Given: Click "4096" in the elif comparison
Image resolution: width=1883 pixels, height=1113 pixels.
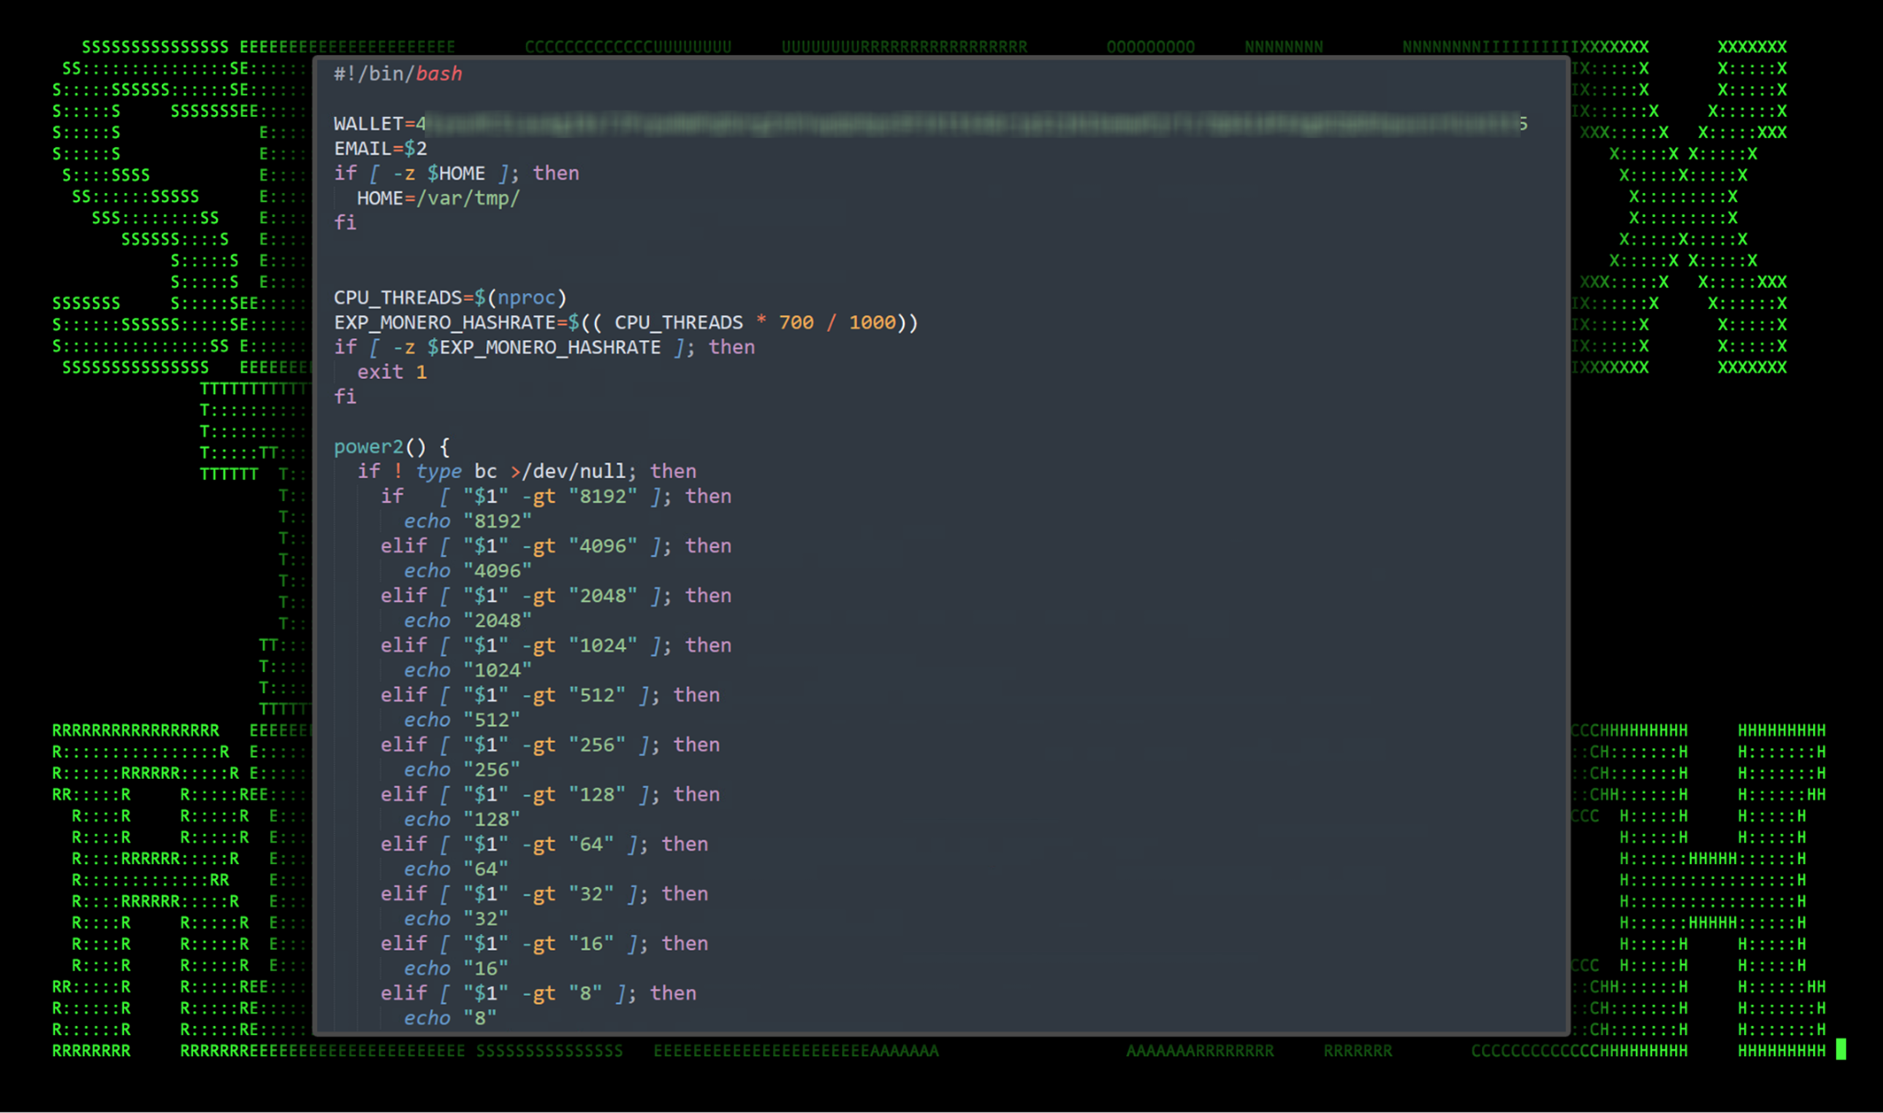Looking at the screenshot, I should coord(603,546).
